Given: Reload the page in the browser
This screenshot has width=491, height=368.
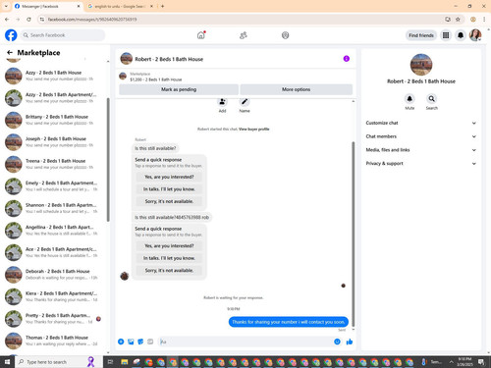Looking at the screenshot, I should point(28,20).
